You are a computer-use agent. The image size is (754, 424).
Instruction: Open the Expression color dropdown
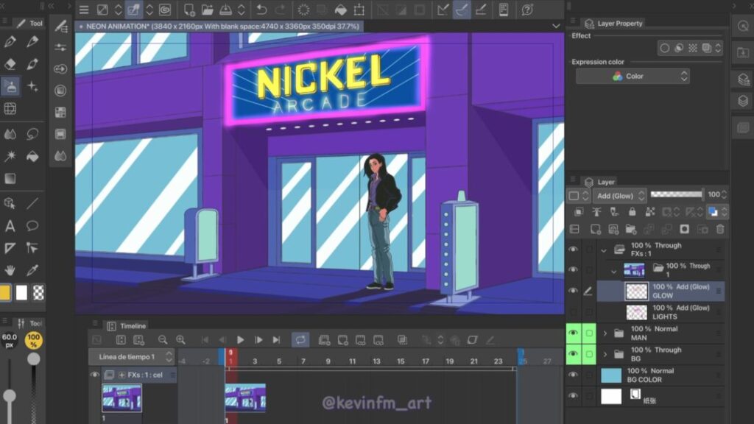pos(633,77)
